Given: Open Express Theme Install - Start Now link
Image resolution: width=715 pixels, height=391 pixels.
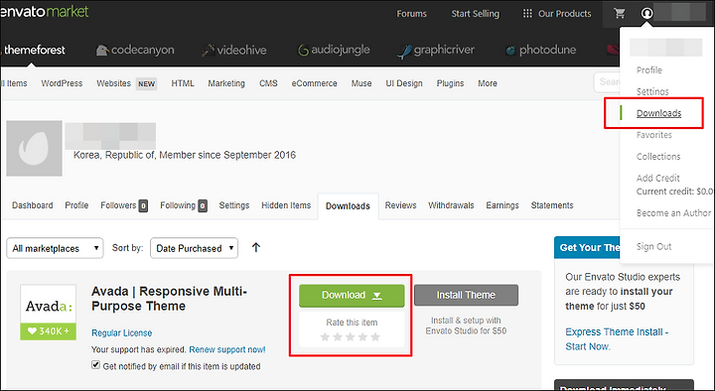Looking at the screenshot, I should 617,339.
